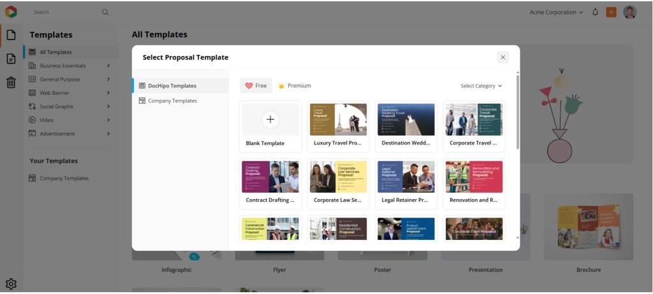Click the plus icon on Blank Template
The image size is (653, 294).
[270, 120]
